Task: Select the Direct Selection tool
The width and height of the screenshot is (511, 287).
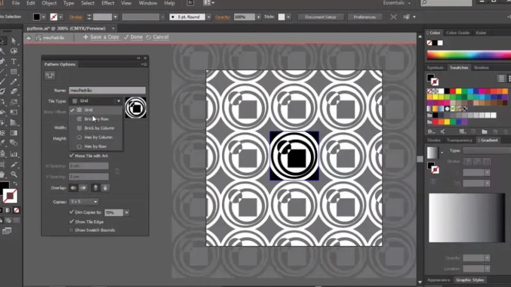Action: [14, 41]
